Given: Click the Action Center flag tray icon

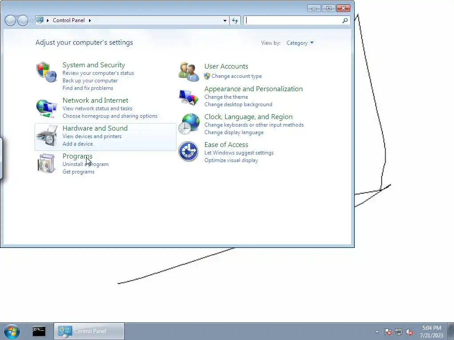Looking at the screenshot, I should click(x=387, y=332).
